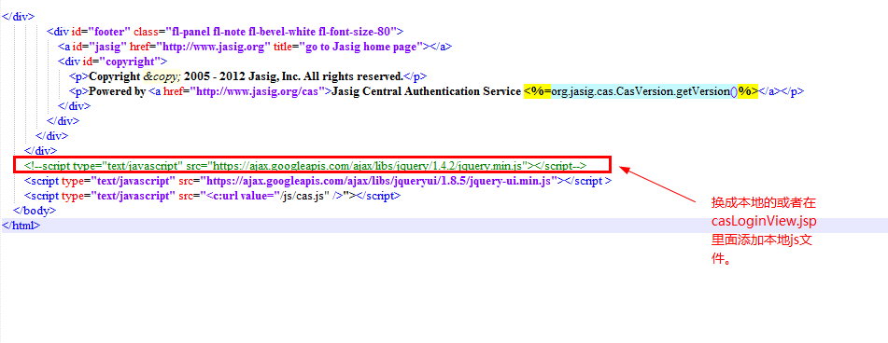Click the highlighted opening <%= JSP tag
888x343 pixels.
(538, 91)
